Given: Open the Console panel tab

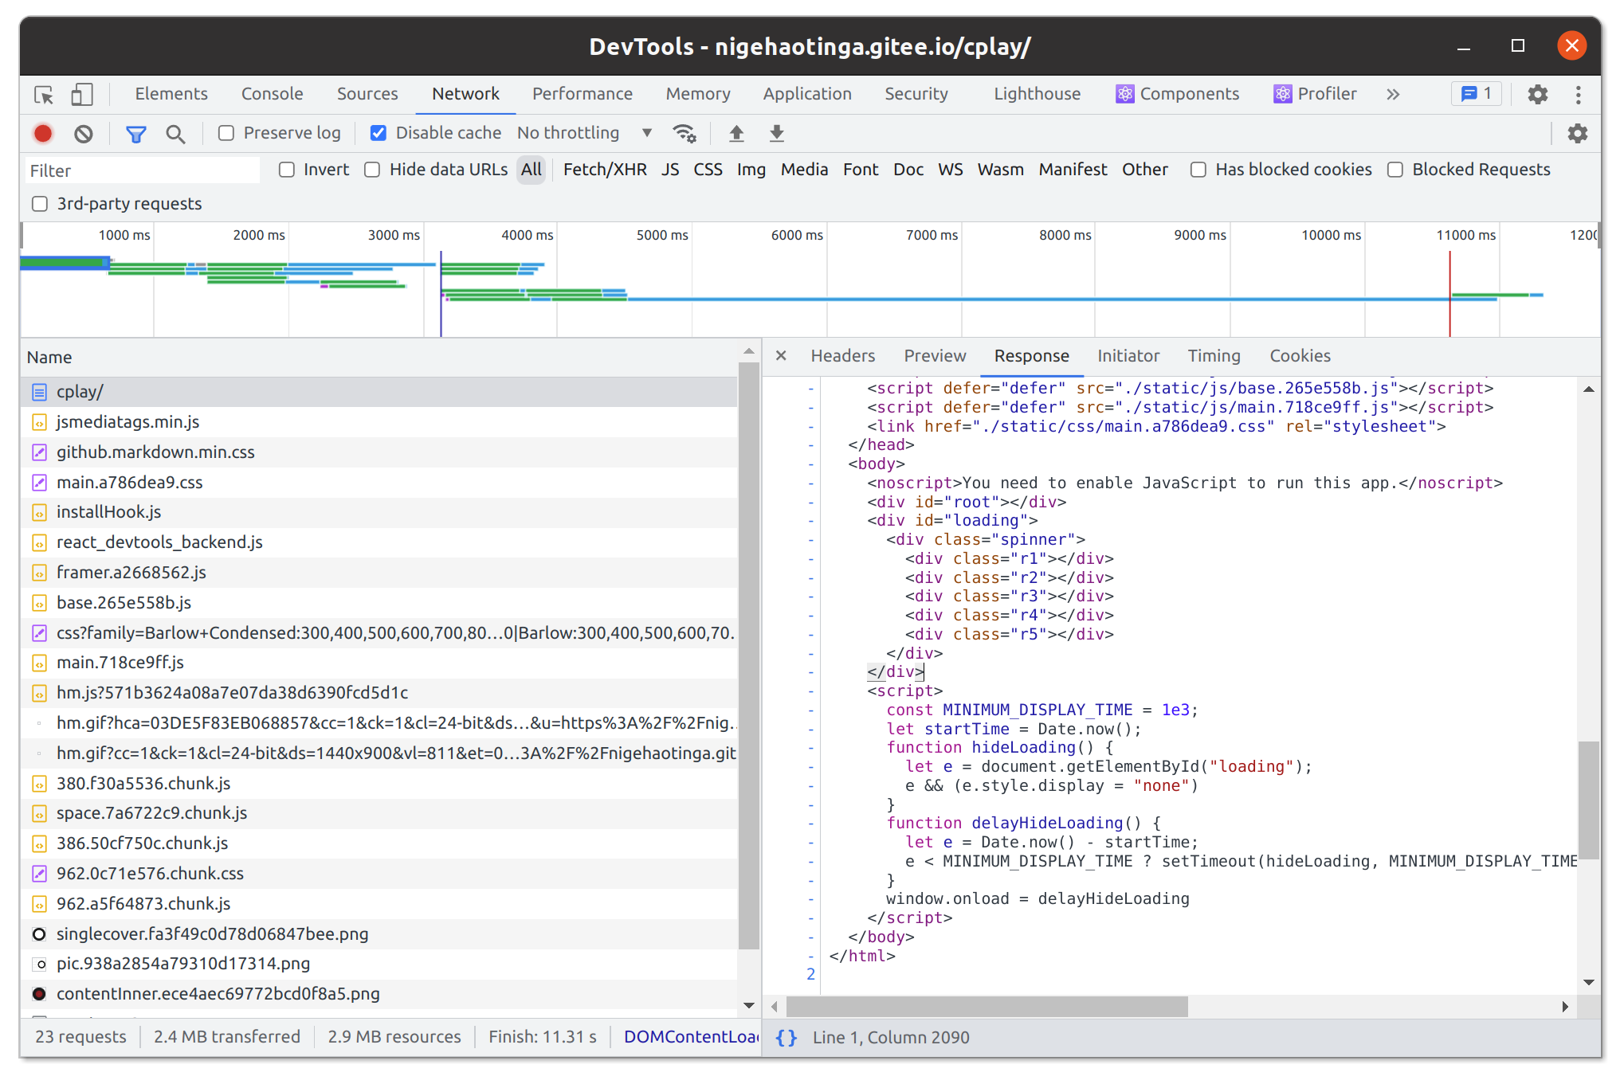Looking at the screenshot, I should click(x=272, y=94).
